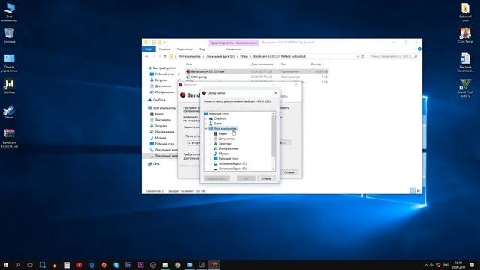Click the Explorer search box
The image size is (480, 270).
(x=394, y=57)
